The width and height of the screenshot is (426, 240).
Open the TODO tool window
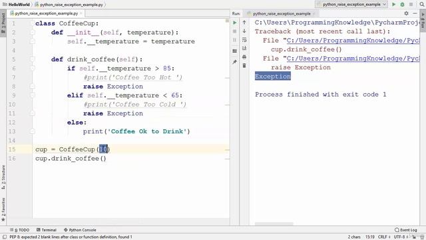[20, 230]
